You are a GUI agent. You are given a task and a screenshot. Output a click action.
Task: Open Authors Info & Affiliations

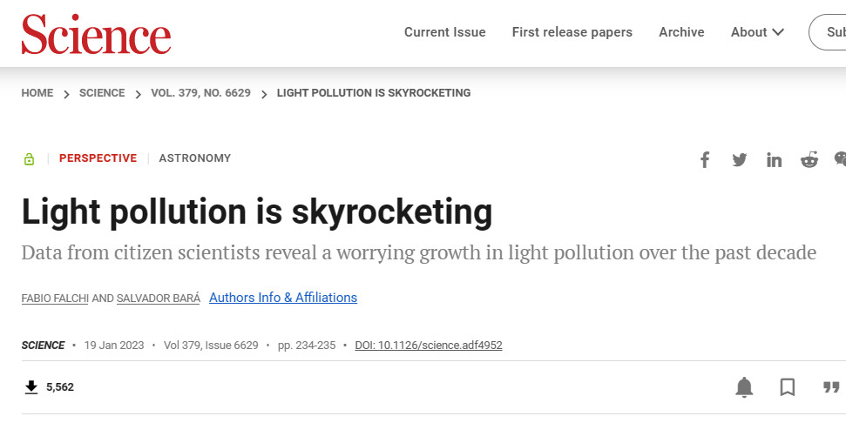point(283,298)
